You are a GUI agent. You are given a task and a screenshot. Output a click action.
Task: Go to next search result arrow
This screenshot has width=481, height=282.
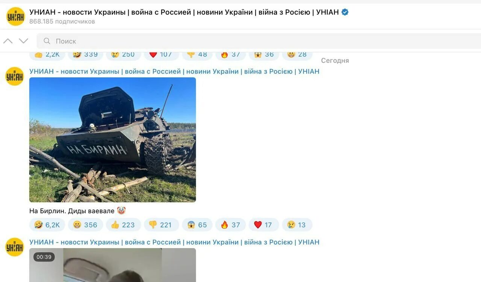coord(24,41)
